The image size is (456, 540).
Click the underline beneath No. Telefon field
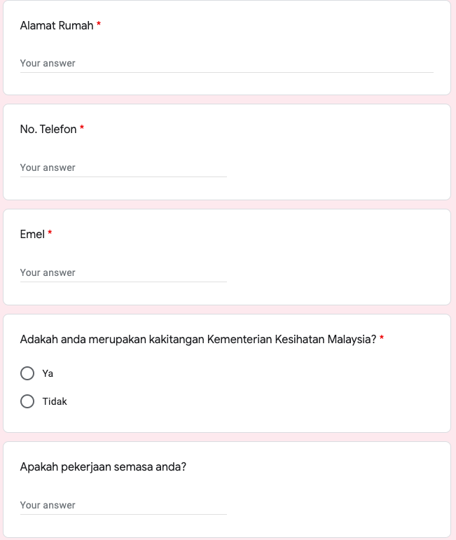click(x=123, y=176)
